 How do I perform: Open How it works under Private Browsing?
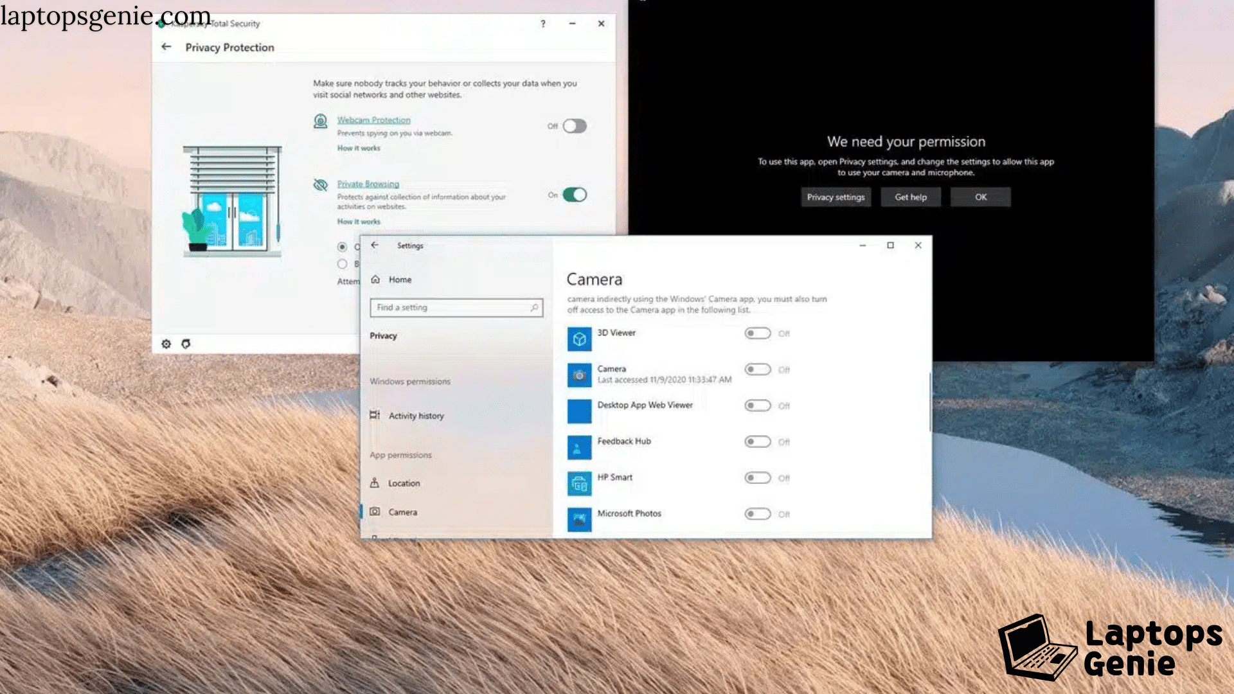pos(359,222)
